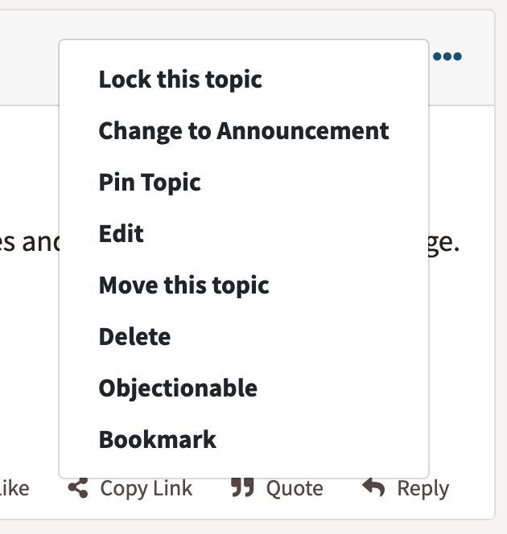
Task: Select "Move this topic" option
Action: [183, 285]
